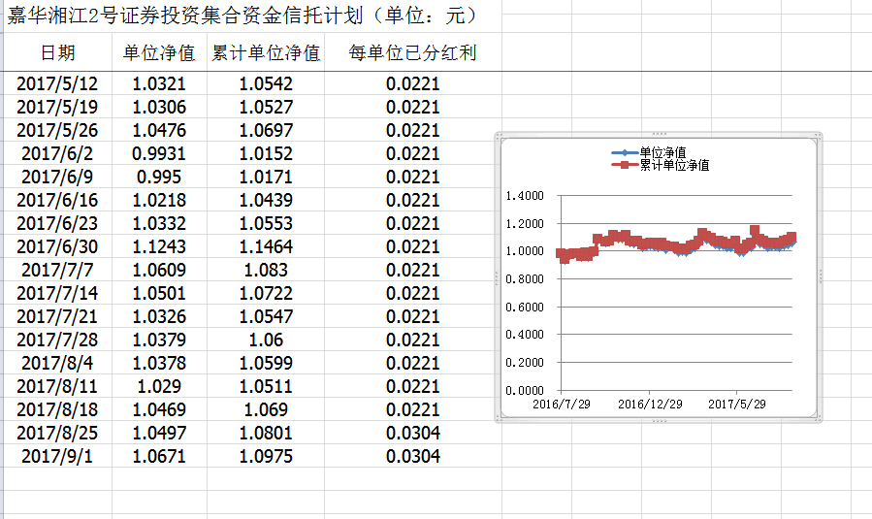Viewport: 872px width, 519px height.
Task: Select the date cell 2017/6/30
Action: coord(57,247)
